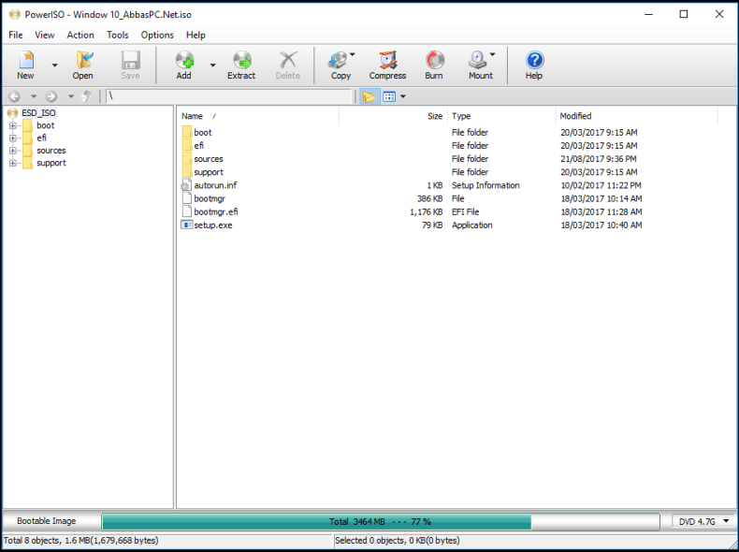Click the Total 8 objects status text

pos(81,540)
